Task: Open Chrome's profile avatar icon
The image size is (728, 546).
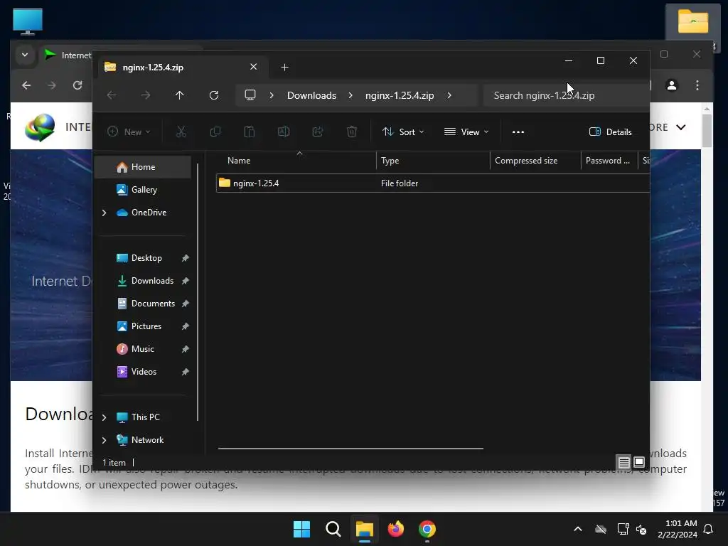Action: click(672, 85)
